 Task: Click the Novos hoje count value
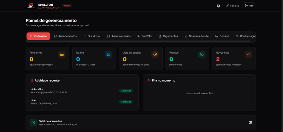point(218,59)
